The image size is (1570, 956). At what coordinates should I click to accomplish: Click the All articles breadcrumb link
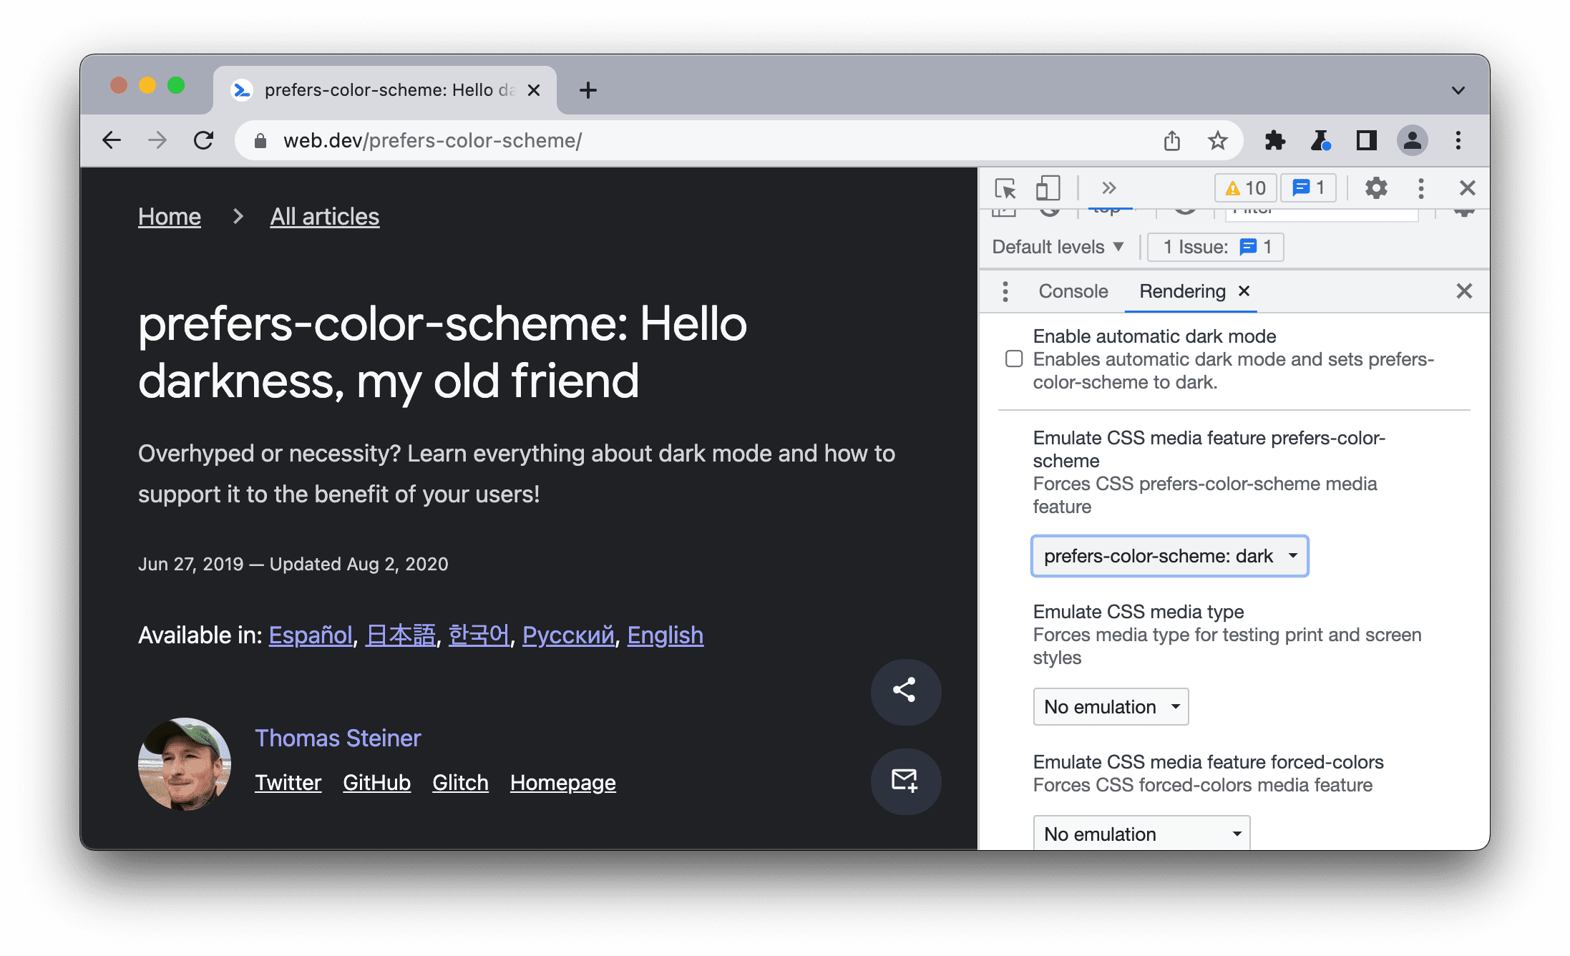click(x=325, y=215)
